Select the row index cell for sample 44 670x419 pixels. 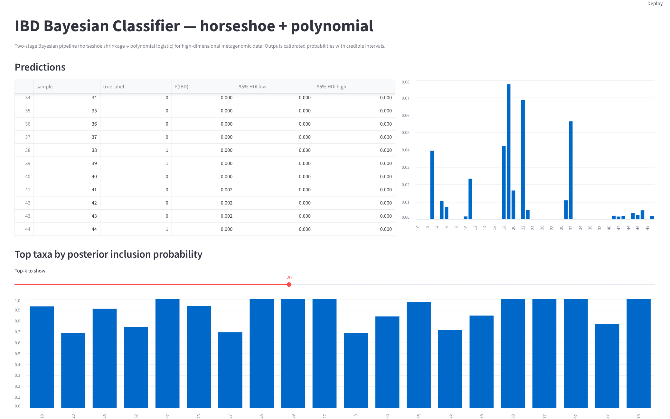click(27, 229)
